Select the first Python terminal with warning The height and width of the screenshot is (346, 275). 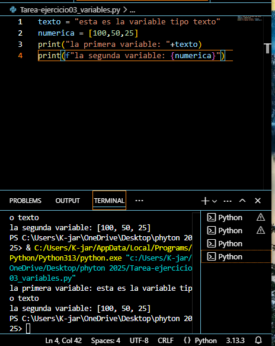[x=236, y=218]
